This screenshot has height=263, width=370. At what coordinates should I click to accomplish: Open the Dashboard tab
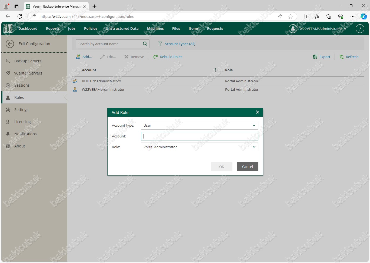28,28
